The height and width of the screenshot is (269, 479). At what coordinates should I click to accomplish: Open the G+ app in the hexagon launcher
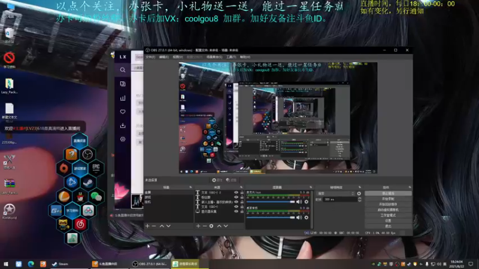[56, 211]
